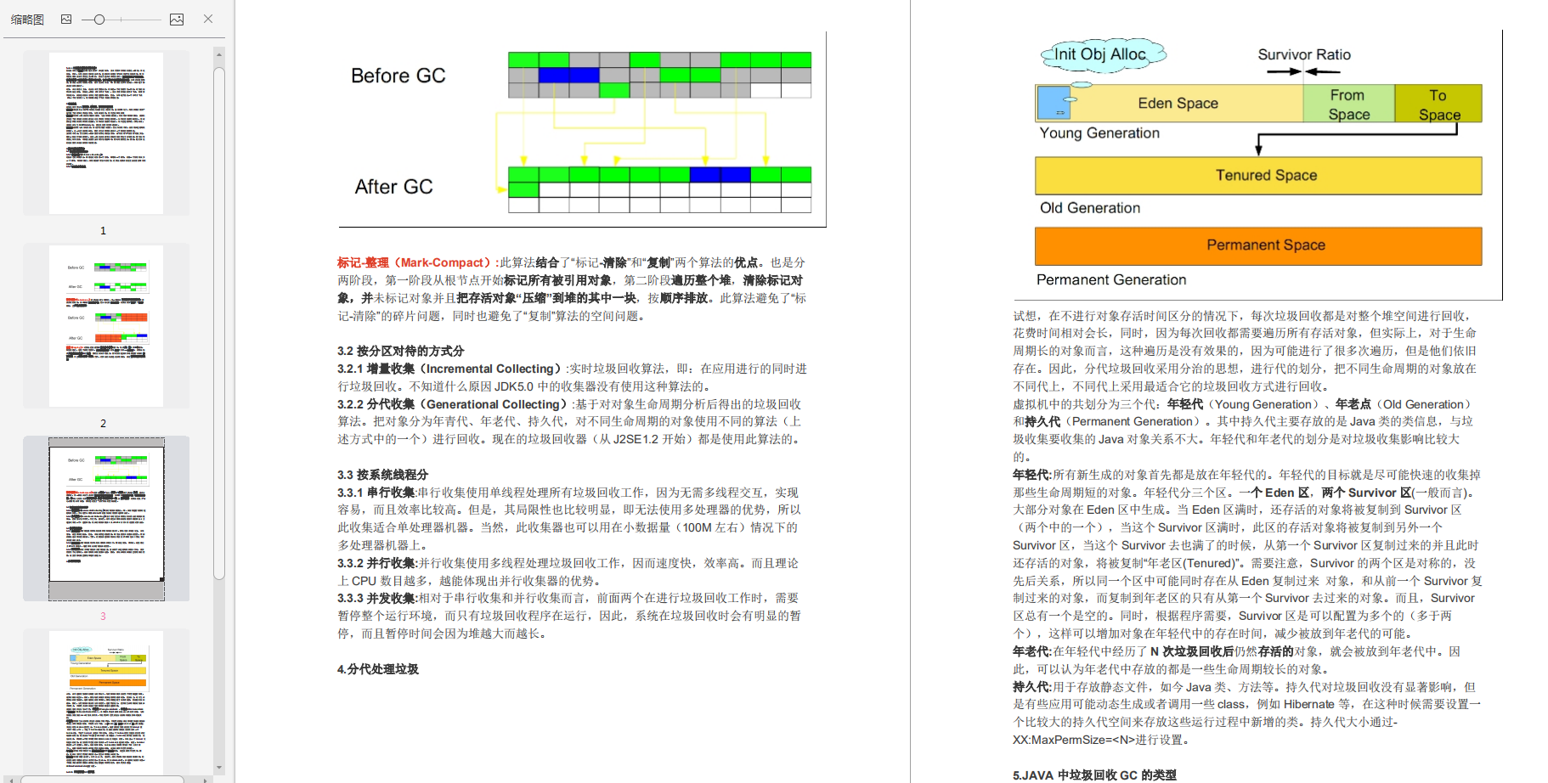The height and width of the screenshot is (783, 1548).
Task: Click the thumbnail panel scroll-up arrow
Action: pos(219,54)
